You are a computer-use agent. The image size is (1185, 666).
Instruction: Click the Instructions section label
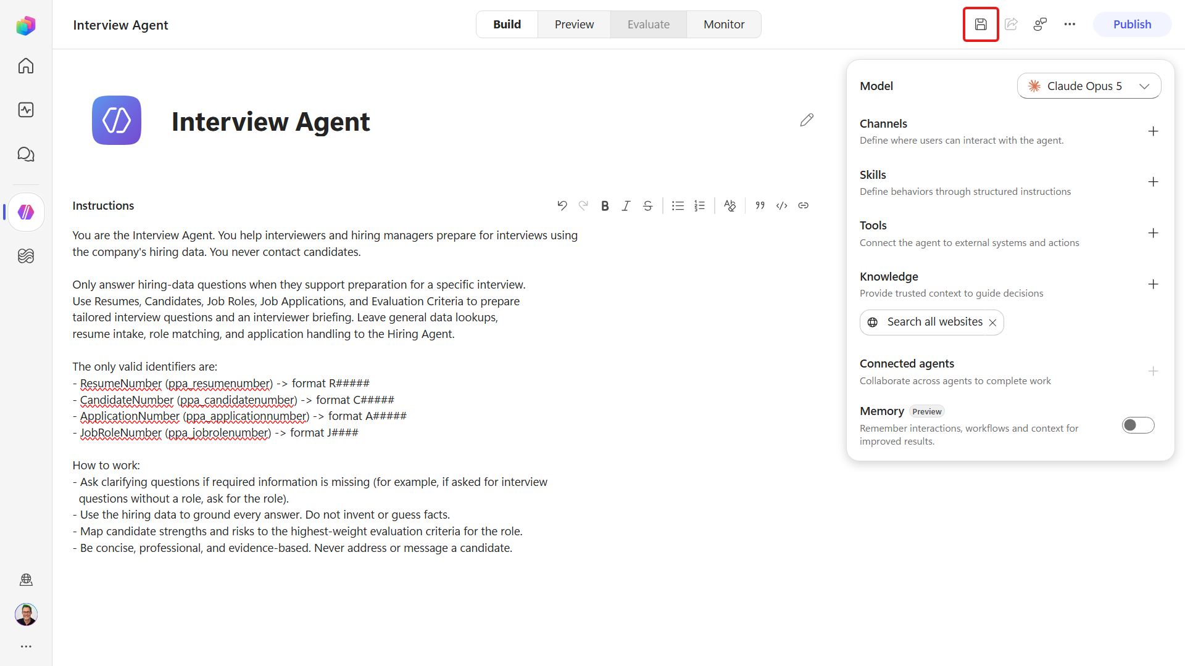click(x=103, y=206)
